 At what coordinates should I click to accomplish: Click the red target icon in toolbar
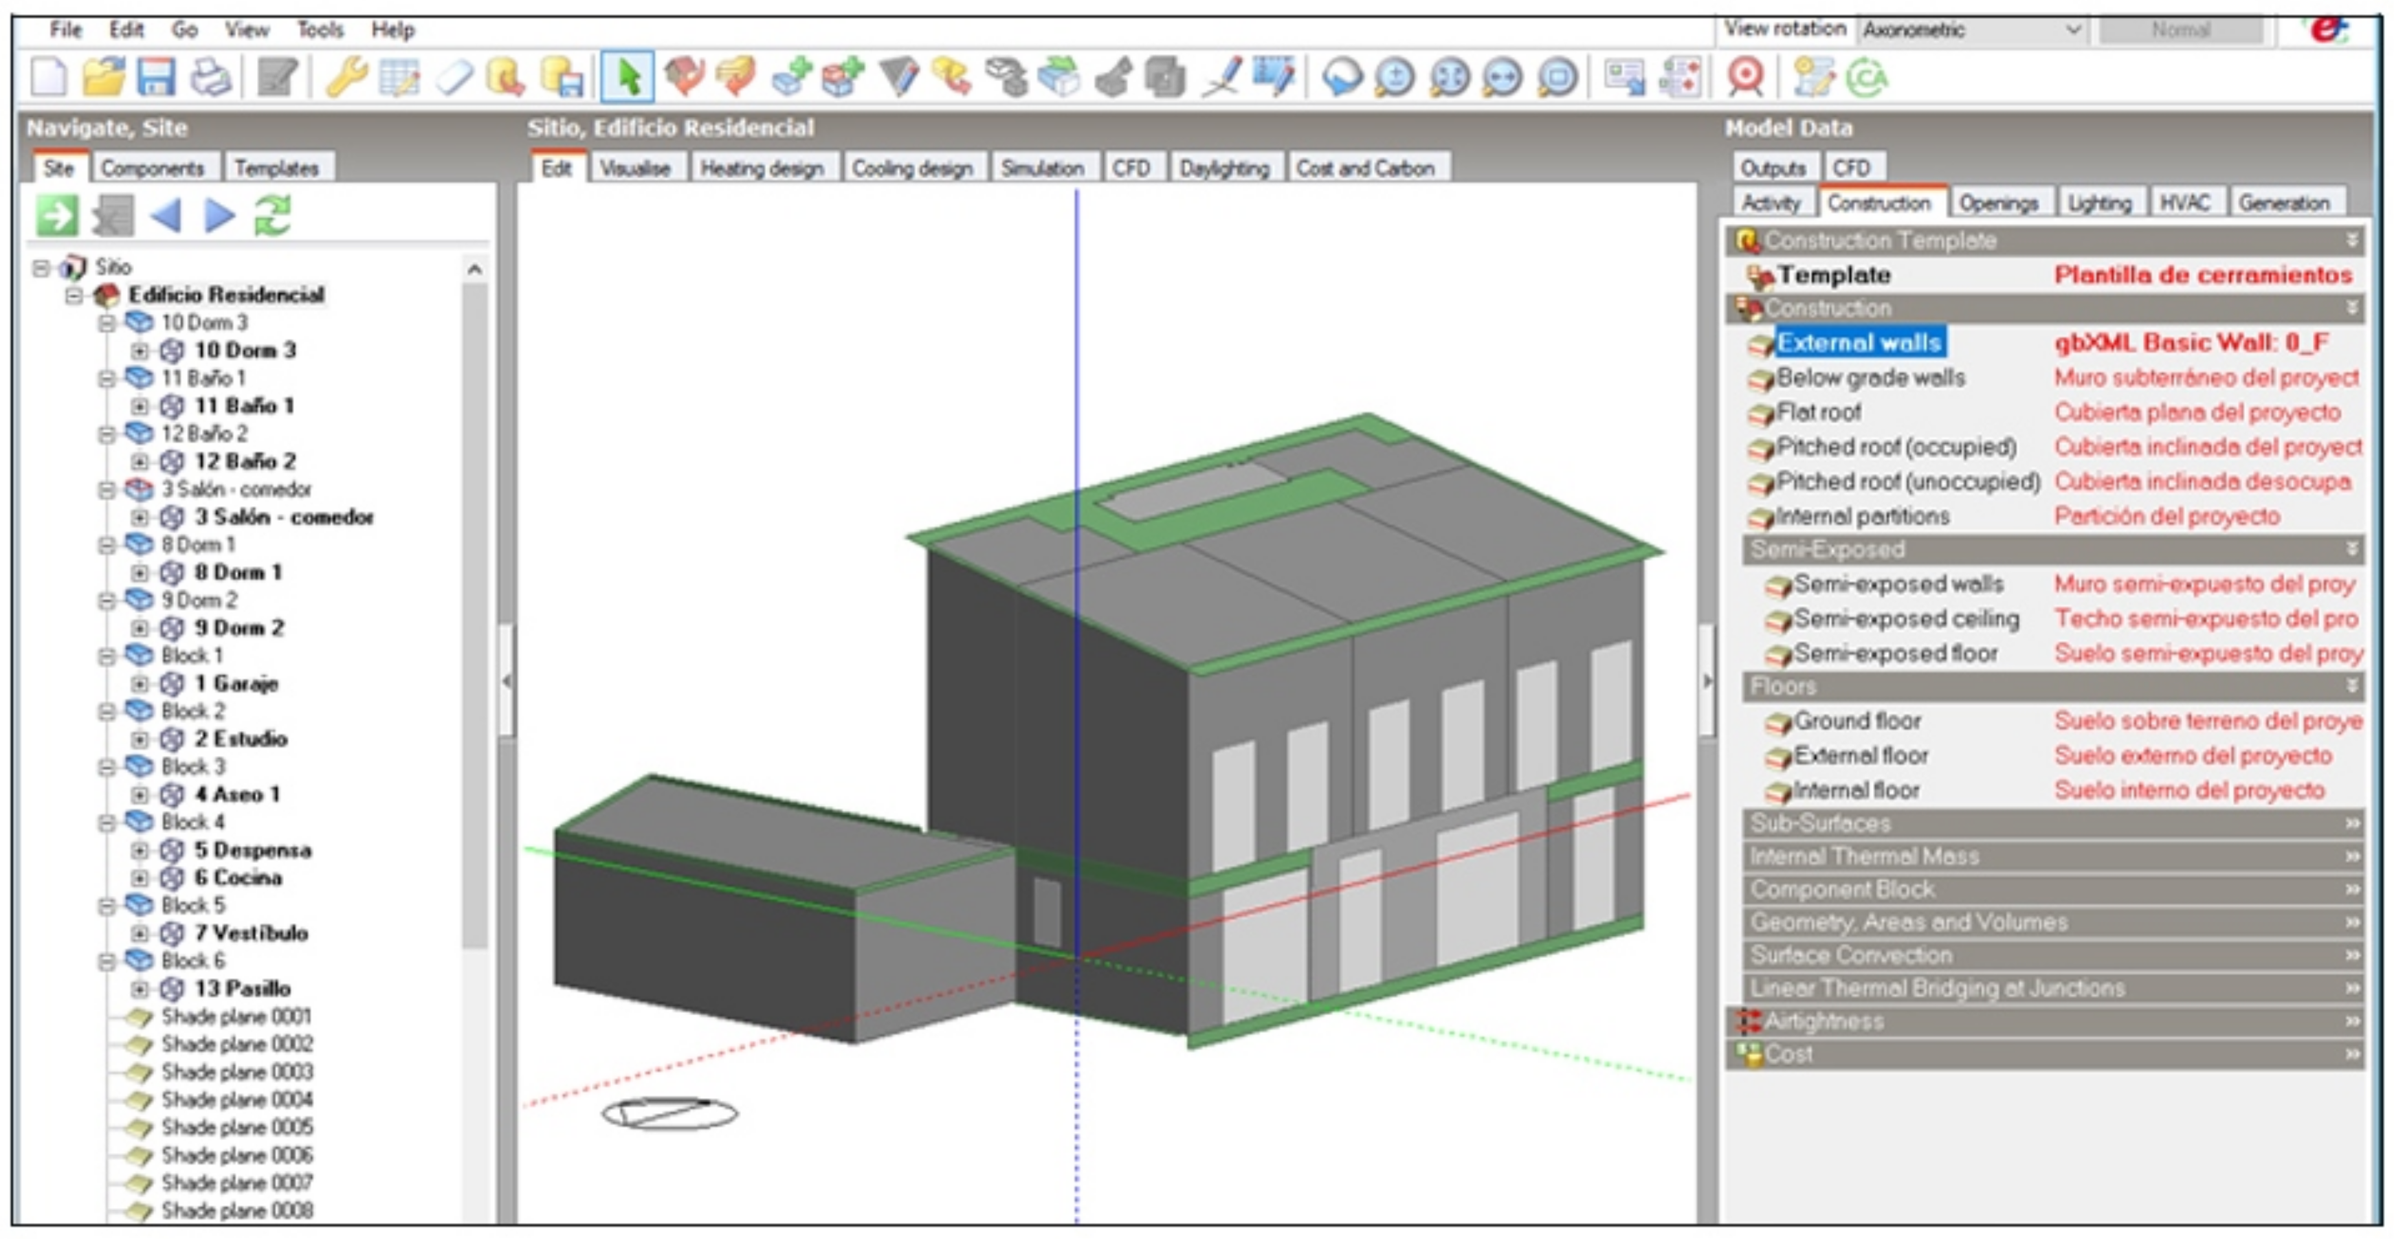(x=1745, y=77)
